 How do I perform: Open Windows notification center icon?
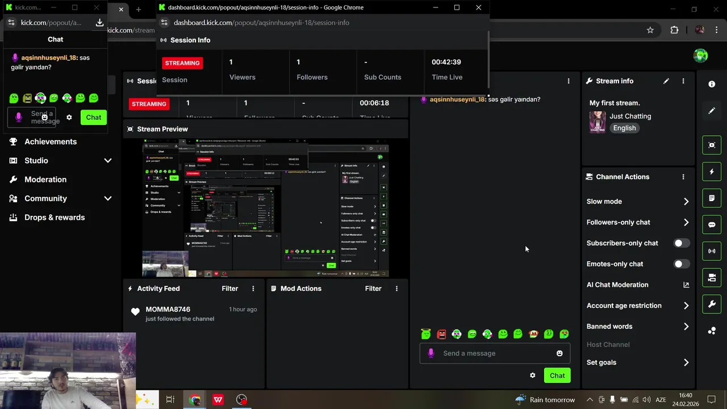tap(711, 400)
